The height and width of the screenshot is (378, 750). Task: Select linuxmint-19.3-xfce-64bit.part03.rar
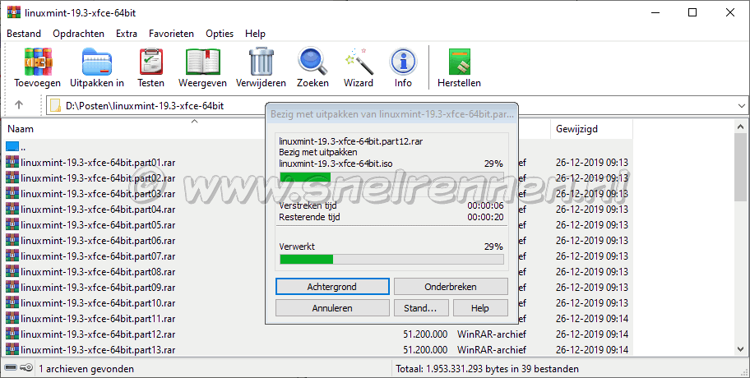98,194
